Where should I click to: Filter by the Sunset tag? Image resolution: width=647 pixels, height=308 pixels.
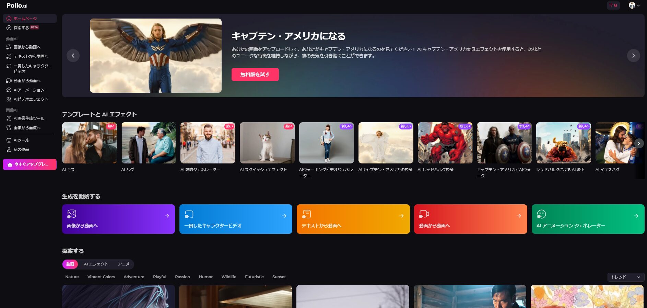pyautogui.click(x=279, y=277)
